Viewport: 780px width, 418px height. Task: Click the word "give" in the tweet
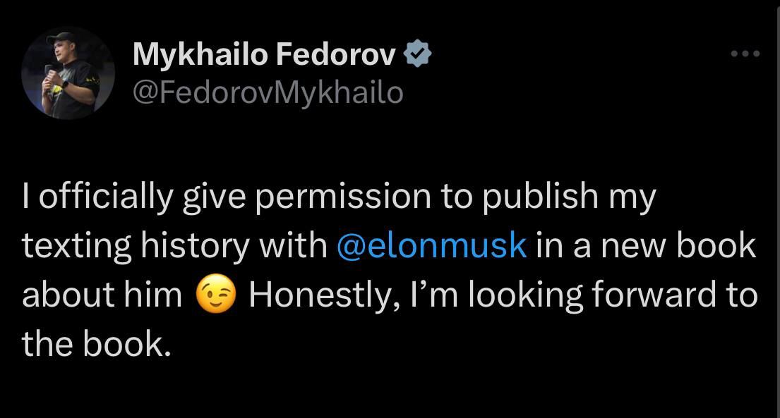(x=213, y=197)
